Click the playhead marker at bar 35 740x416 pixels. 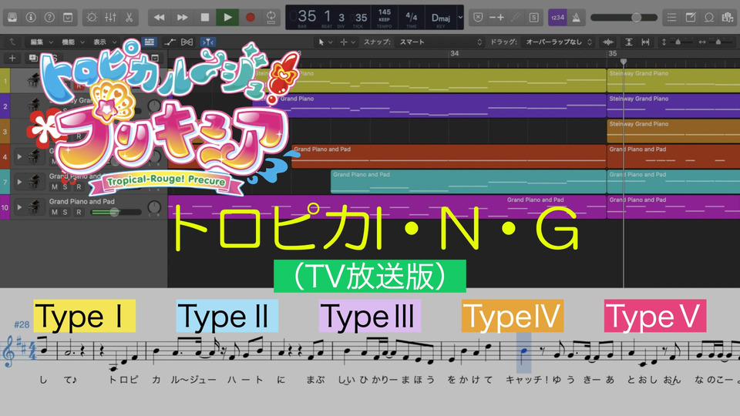click(624, 62)
